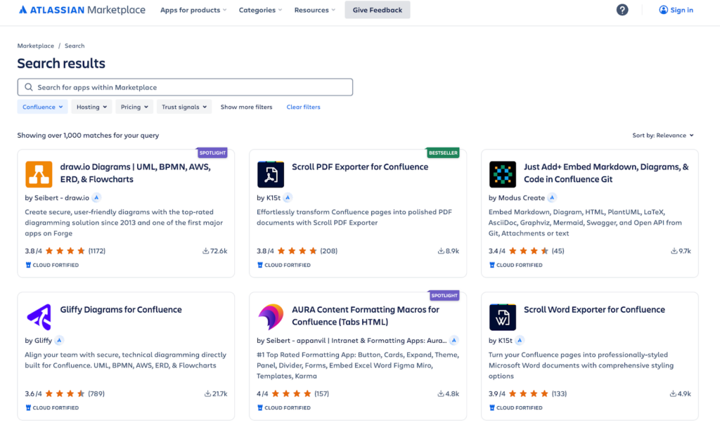Click the BESTSELLER badge on Scroll PDF card

click(x=443, y=152)
